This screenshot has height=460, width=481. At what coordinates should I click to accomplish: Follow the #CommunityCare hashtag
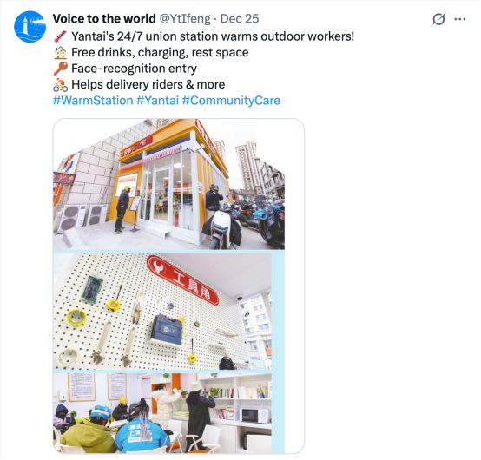231,101
